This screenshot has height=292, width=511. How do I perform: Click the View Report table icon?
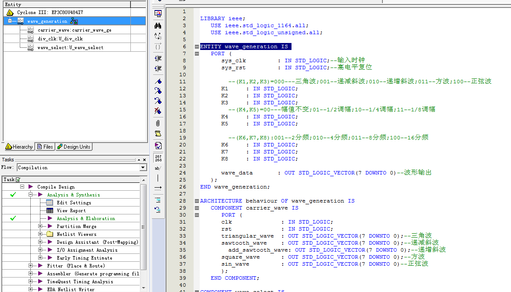coord(49,210)
